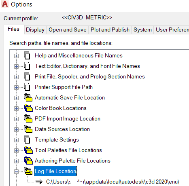Image resolution: width=189 pixels, height=186 pixels.
Task: Expand Print File, Spooler, and Prolog node
Action: (x=16, y=77)
